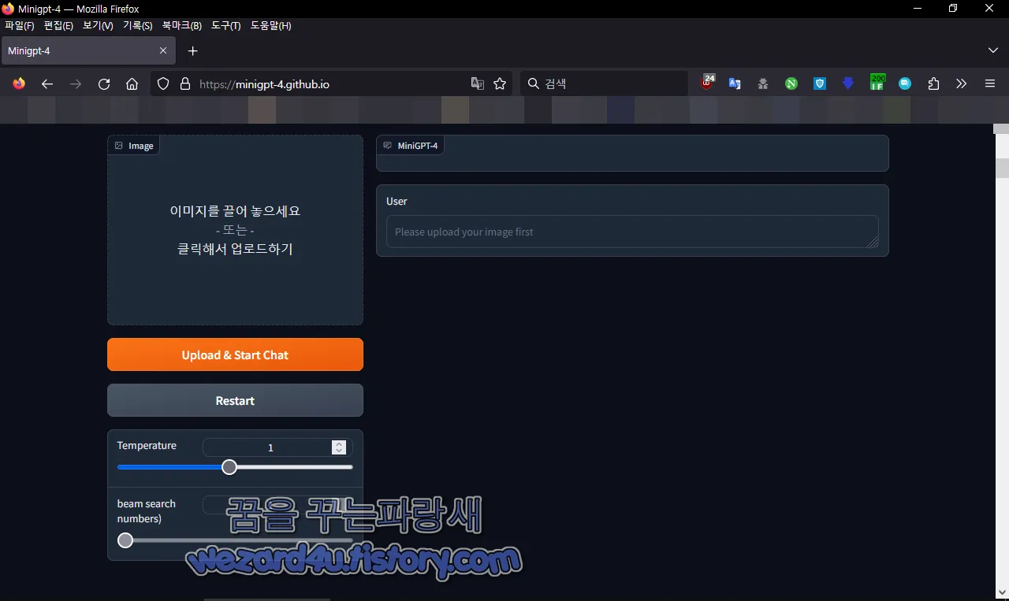Image resolution: width=1009 pixels, height=601 pixels.
Task: Adjust Temperature with the number stepper arrows
Action: 339,447
